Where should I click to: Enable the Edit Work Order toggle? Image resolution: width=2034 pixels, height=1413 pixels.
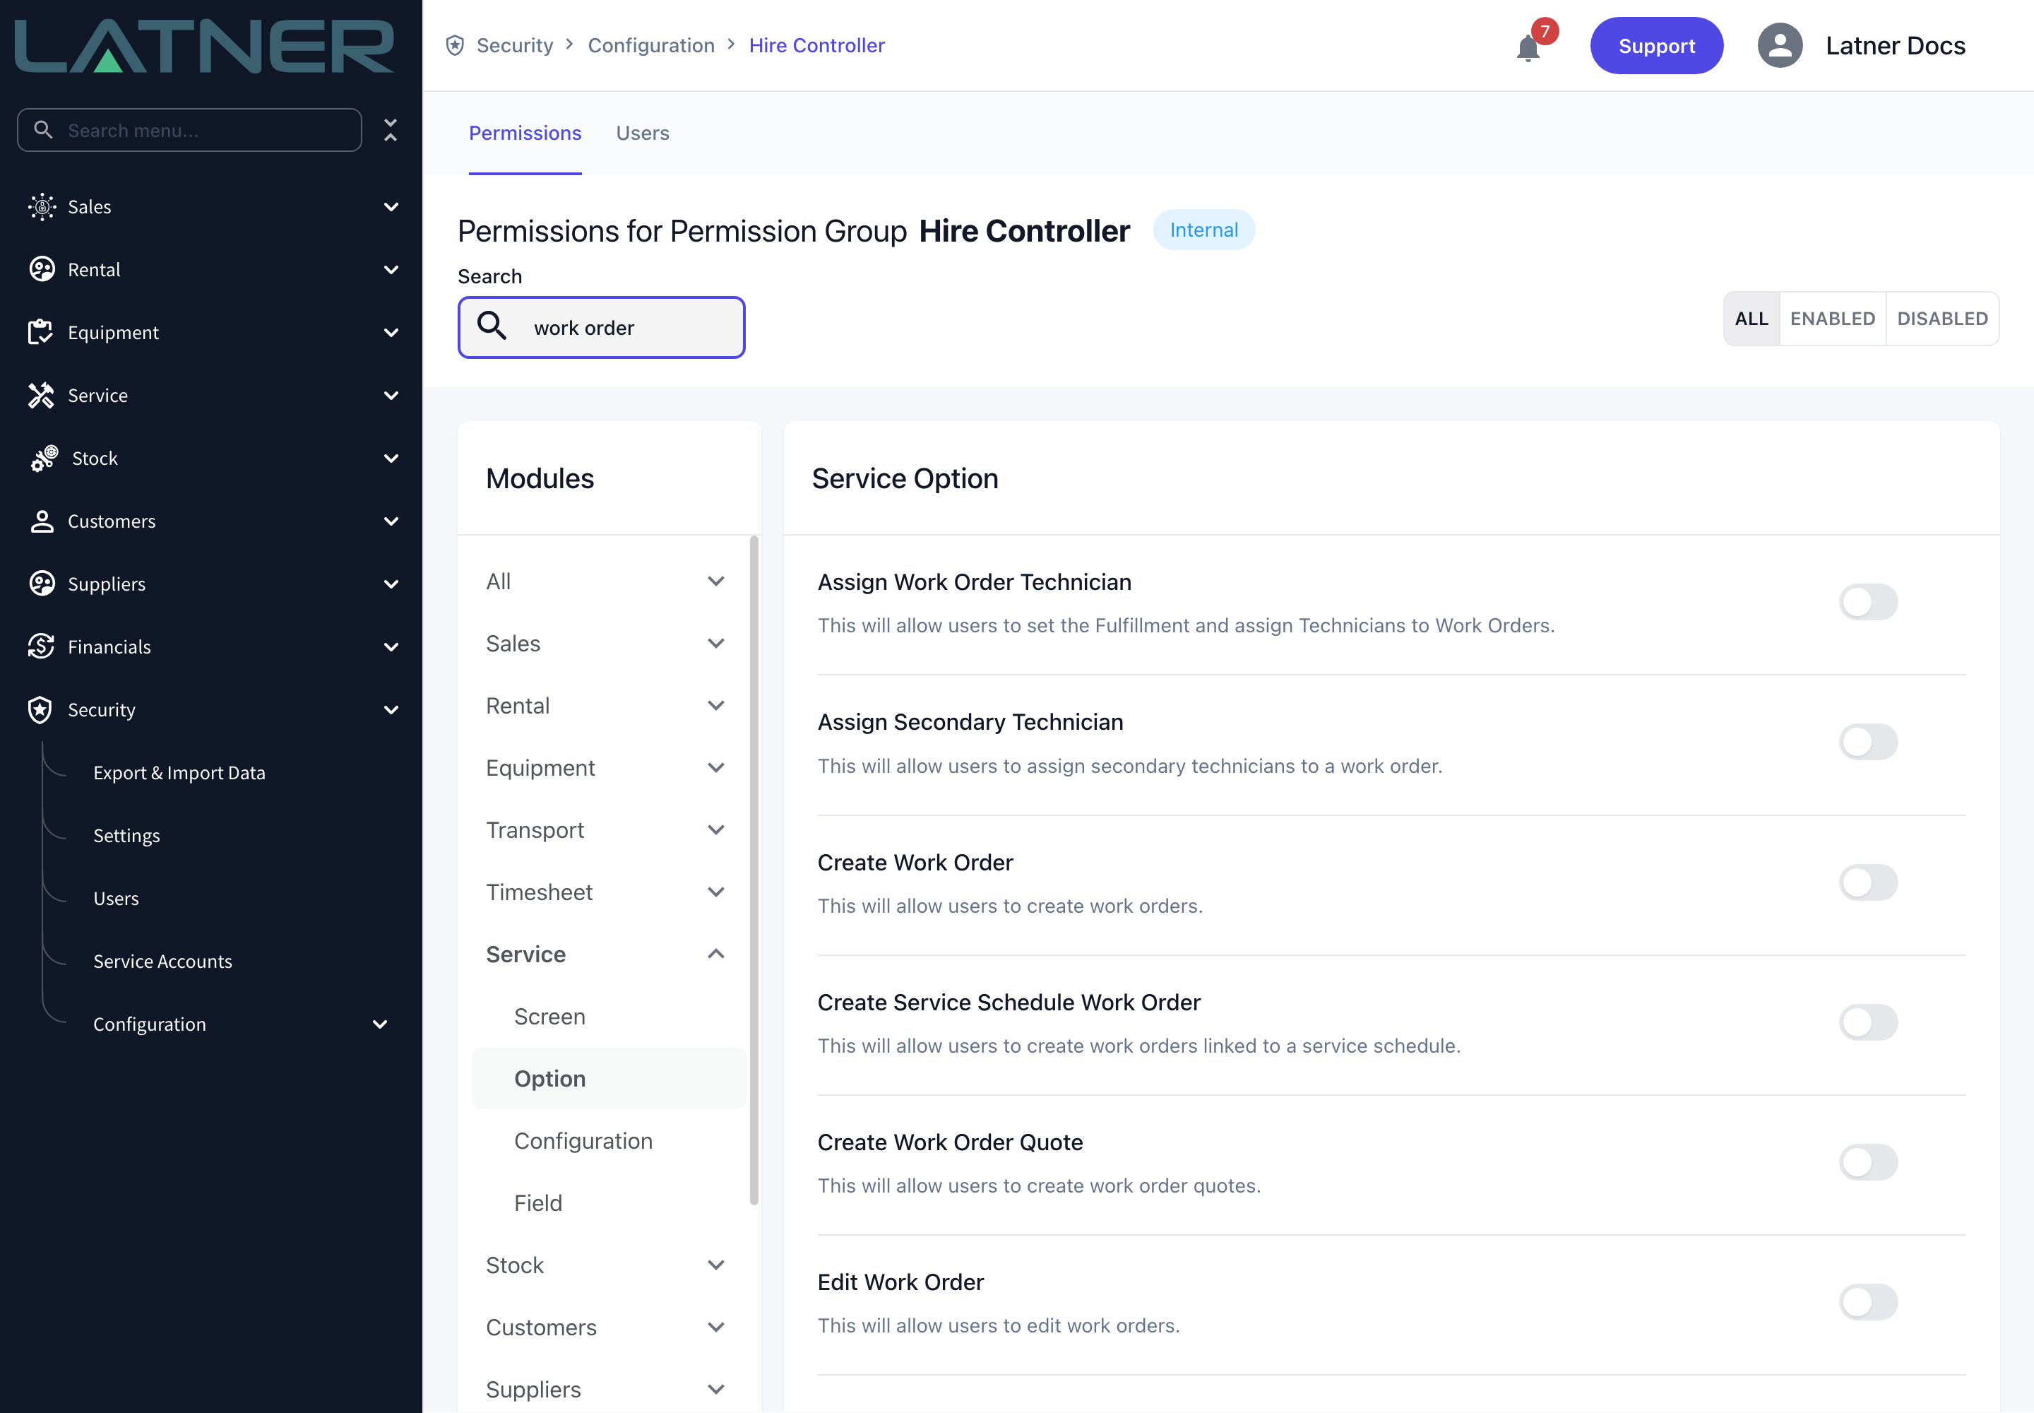point(1869,1301)
